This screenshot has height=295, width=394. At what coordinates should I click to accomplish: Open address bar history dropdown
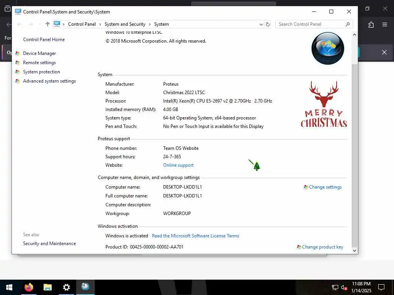(x=261, y=24)
